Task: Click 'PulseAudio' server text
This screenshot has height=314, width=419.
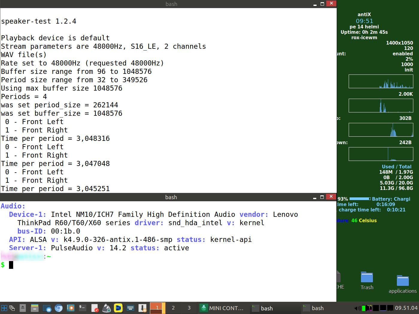Action: [72, 248]
